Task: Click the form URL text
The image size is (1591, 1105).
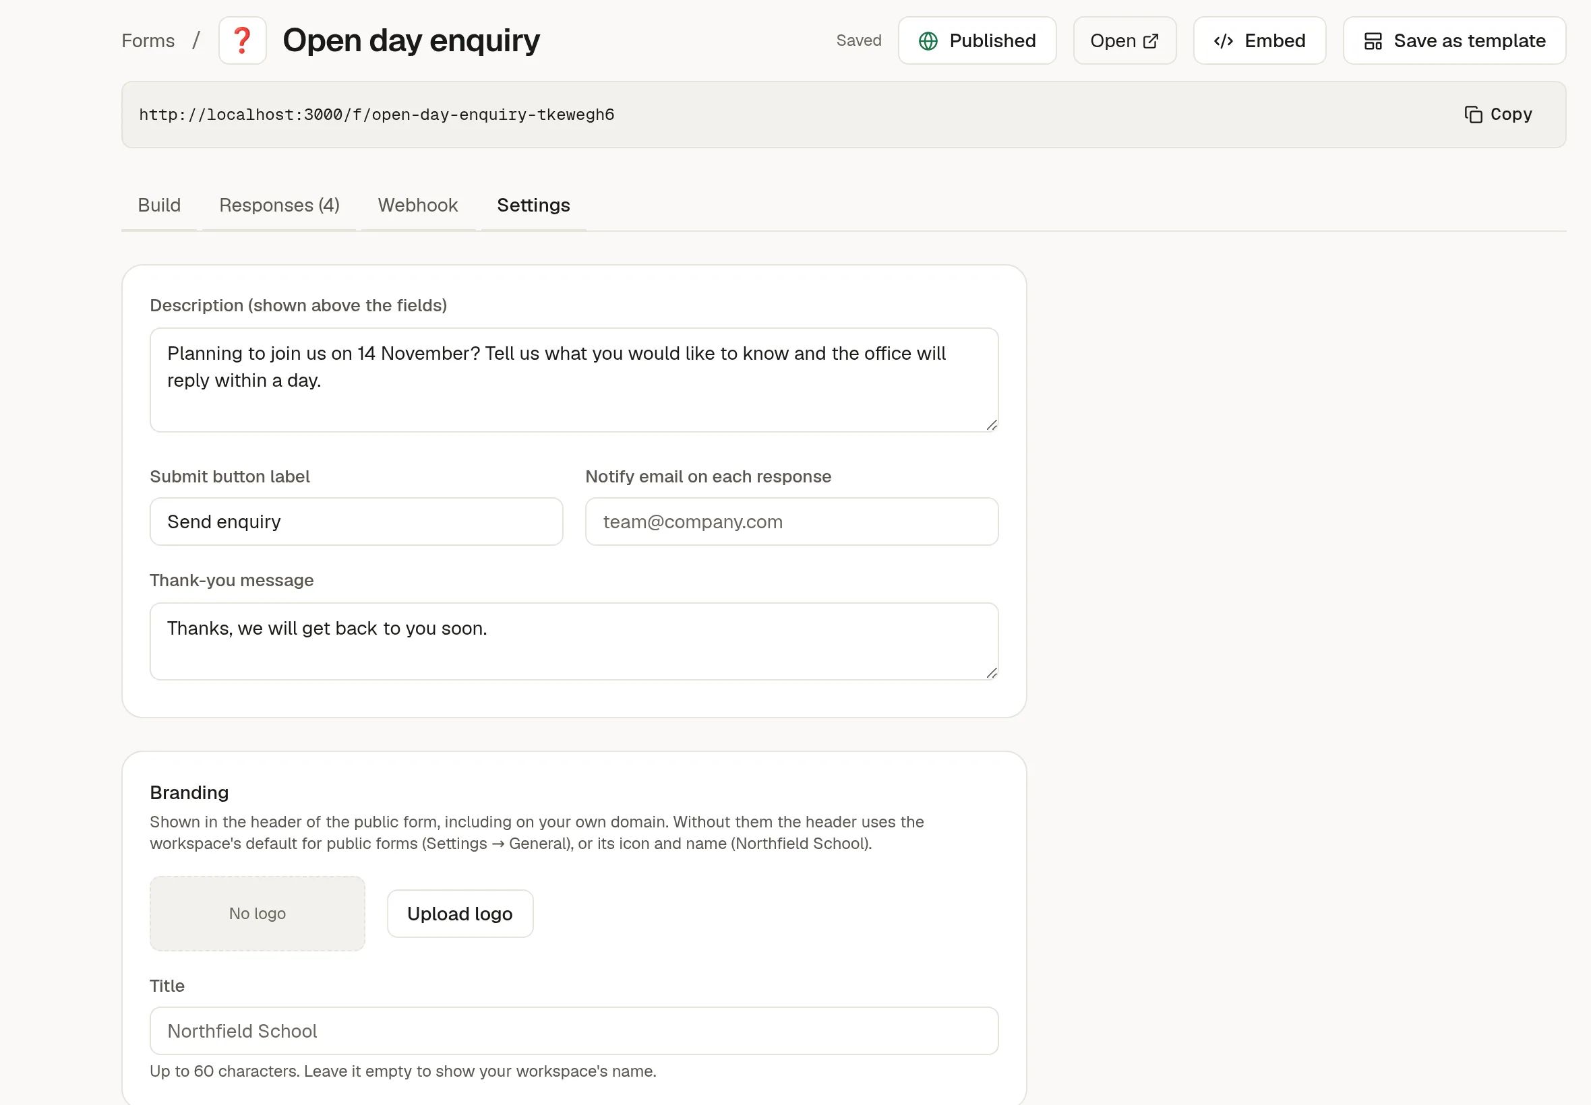Action: point(377,115)
